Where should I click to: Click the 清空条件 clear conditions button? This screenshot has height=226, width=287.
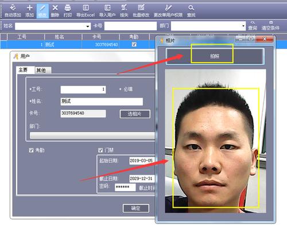270,26
